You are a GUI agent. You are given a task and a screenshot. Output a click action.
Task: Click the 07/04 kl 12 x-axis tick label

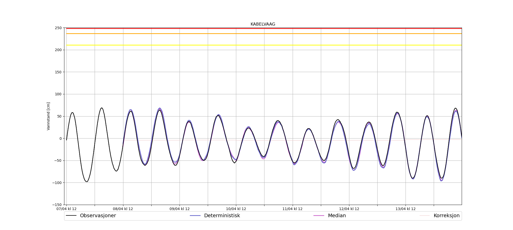point(66,209)
